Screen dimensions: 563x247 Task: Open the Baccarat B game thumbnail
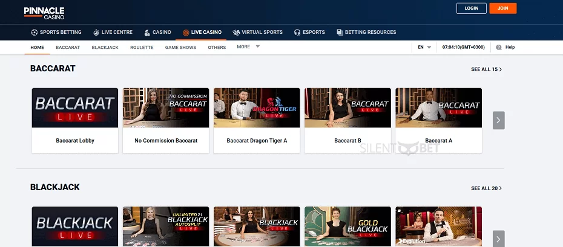[x=347, y=107]
